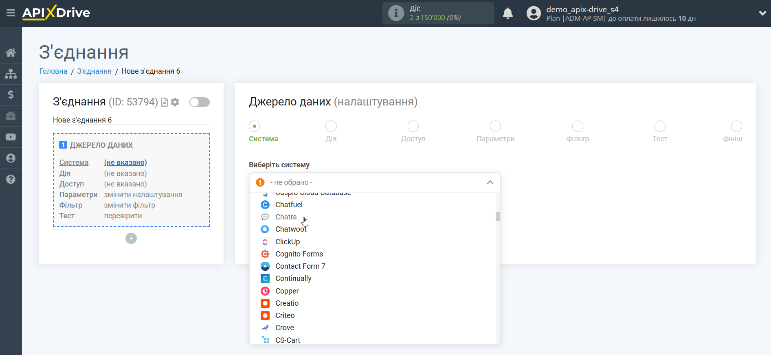Screen dimensions: 771x355
Task: Open the video tutorials sidebar icon
Action: point(11,137)
